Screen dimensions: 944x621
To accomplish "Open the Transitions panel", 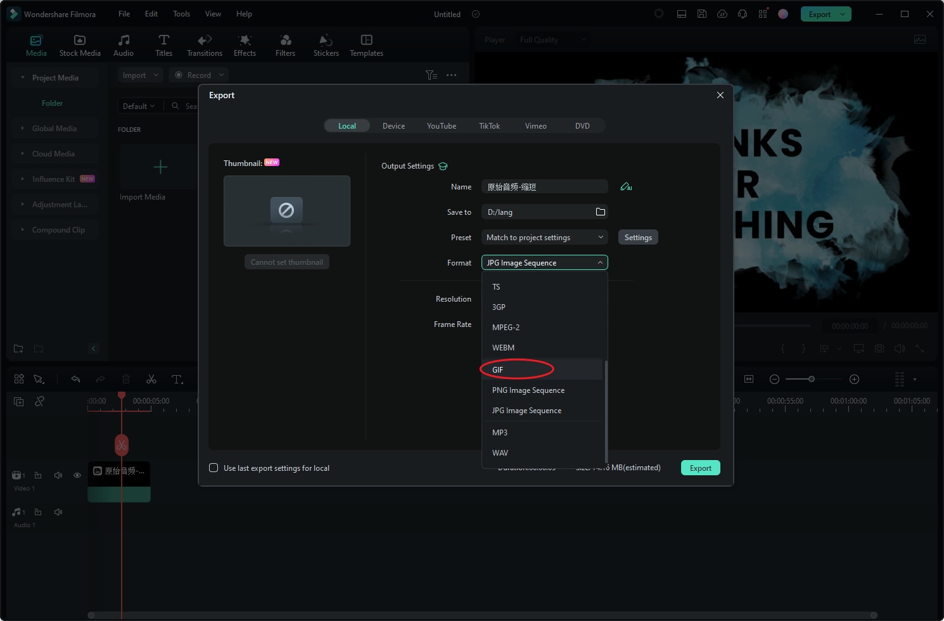I will 205,46.
